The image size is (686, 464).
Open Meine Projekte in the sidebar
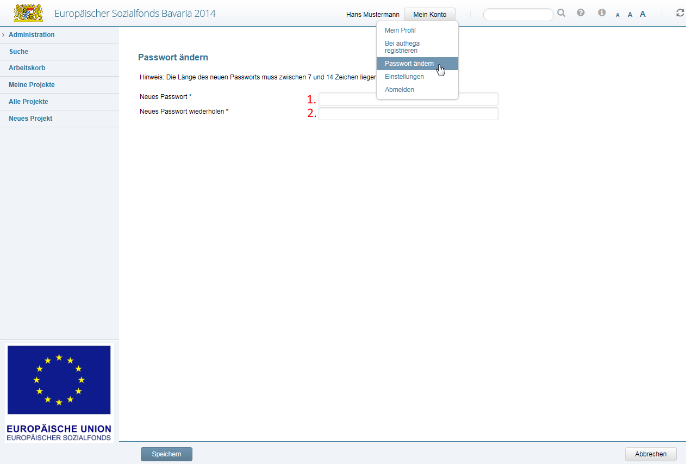click(32, 85)
